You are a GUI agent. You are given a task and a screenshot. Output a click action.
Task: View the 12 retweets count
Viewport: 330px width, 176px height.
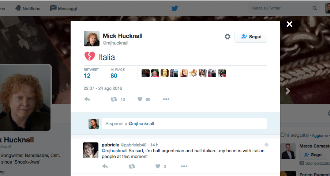[87, 76]
